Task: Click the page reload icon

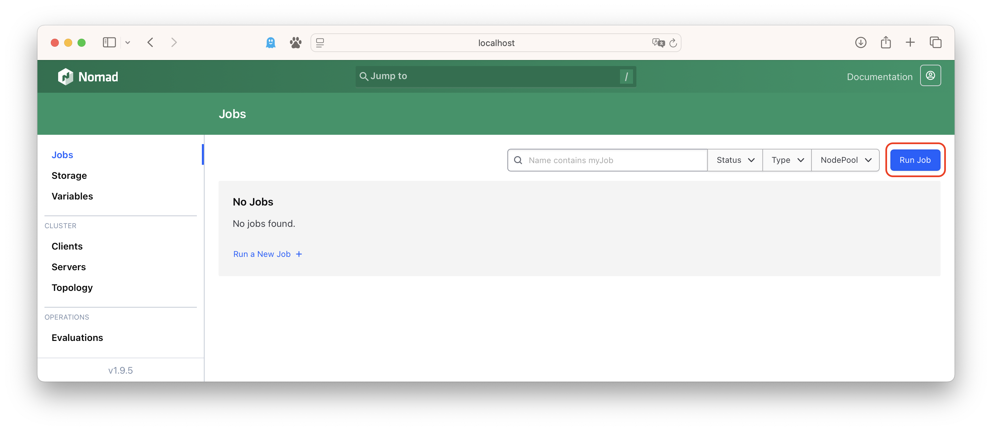Action: (673, 43)
